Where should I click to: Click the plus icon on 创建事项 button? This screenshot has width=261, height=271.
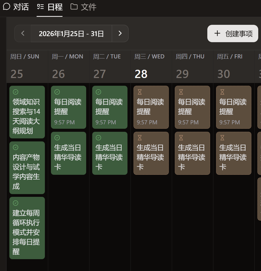[x=217, y=33]
